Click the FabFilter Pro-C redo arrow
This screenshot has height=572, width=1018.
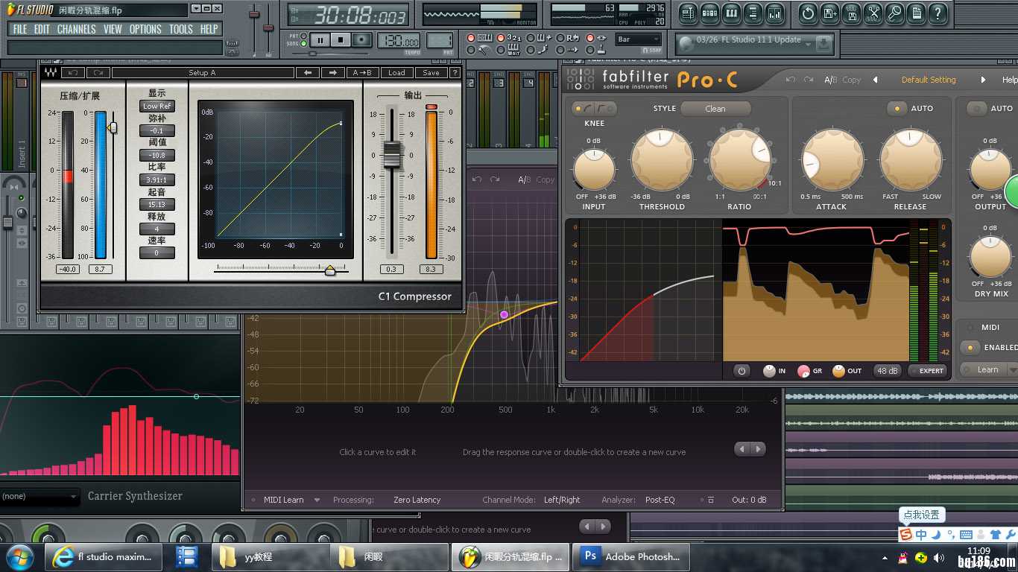(809, 80)
